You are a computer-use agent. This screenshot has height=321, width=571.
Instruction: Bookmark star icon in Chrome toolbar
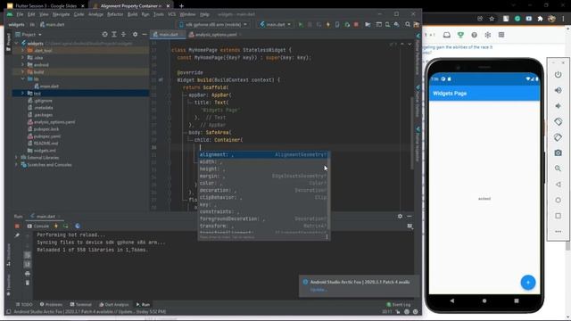[492, 19]
